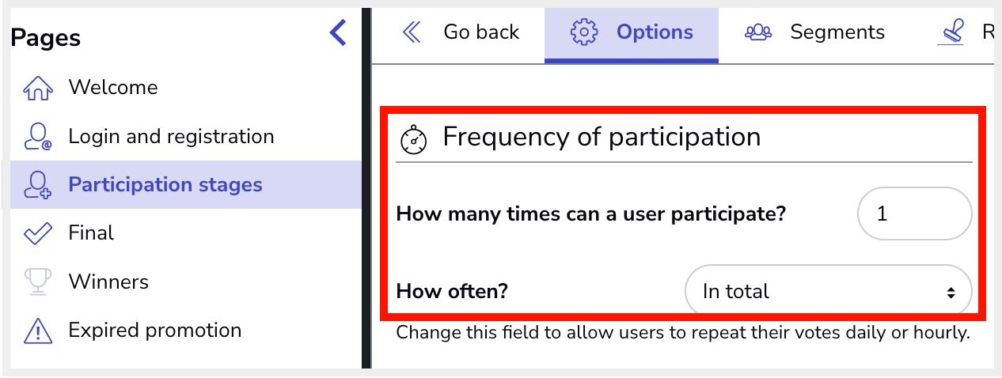The image size is (1002, 378).
Task: Click the Options gear icon
Action: tap(584, 32)
